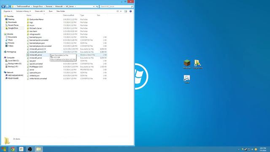Click the search magnifier icon

coord(132,6)
